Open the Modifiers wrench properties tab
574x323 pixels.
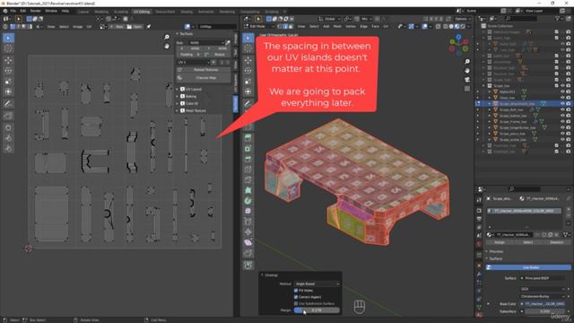click(479, 274)
